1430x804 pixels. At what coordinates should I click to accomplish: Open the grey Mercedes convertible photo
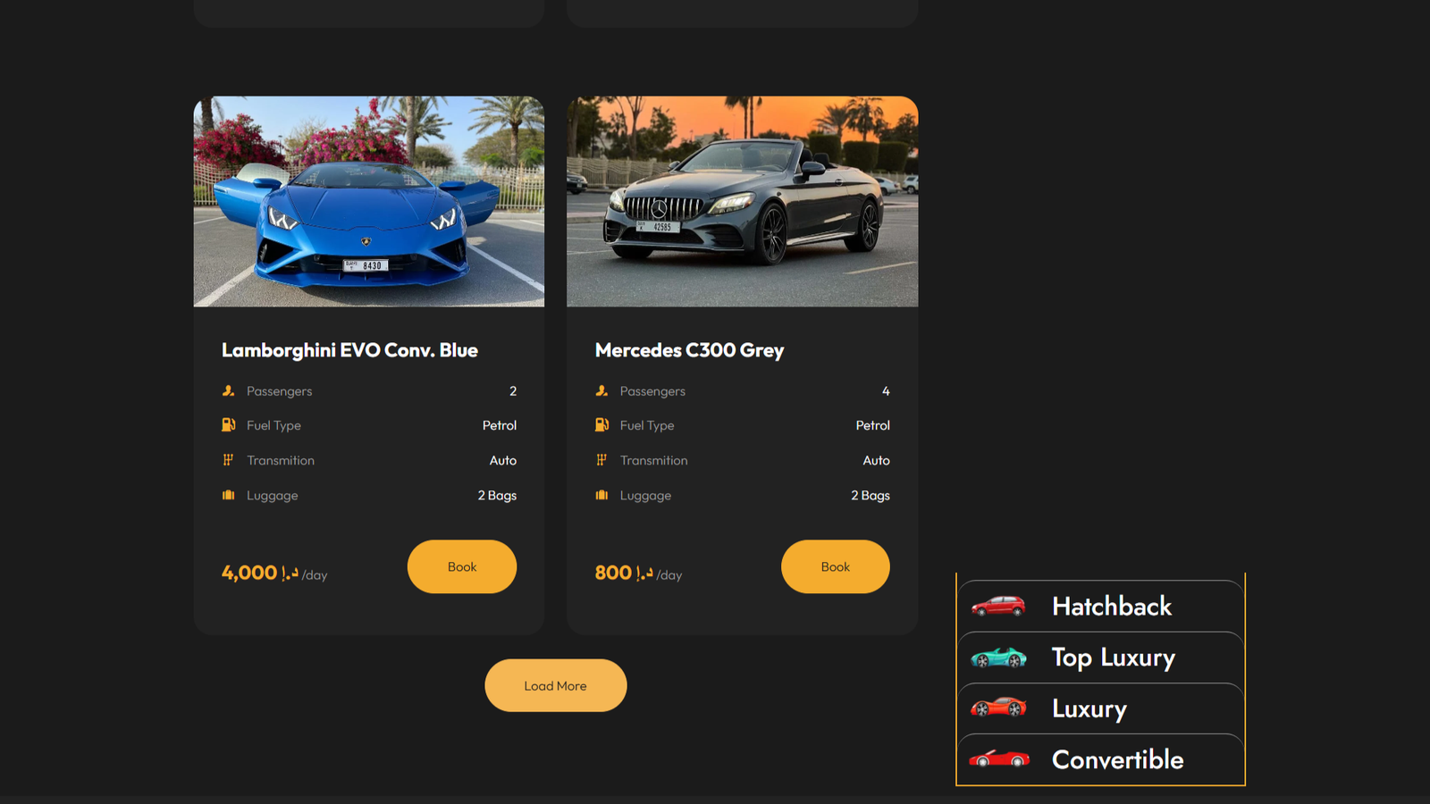743,202
